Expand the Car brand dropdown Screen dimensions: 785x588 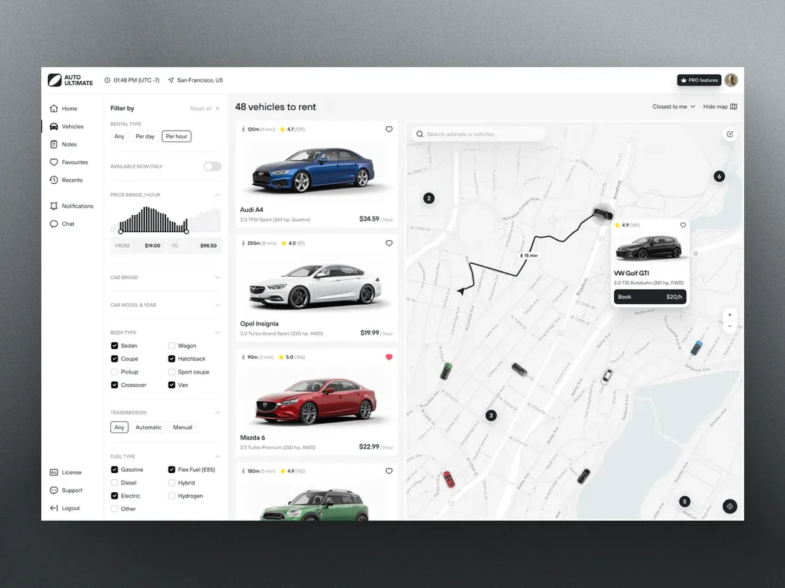[x=217, y=277]
